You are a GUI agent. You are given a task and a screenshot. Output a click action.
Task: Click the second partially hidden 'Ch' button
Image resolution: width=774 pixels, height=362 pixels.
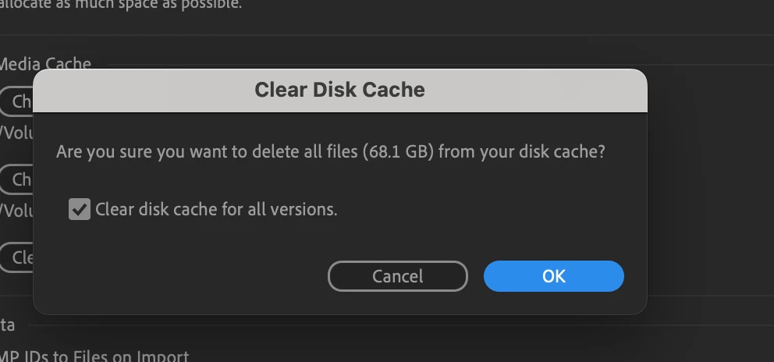(x=16, y=179)
